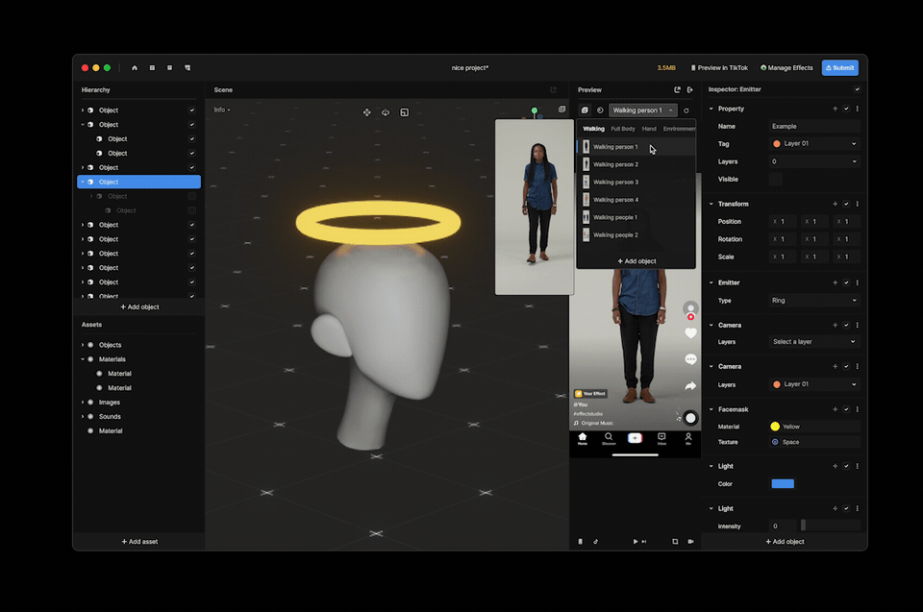
Task: Click the yellow Facemask Material swatch
Action: tap(775, 427)
